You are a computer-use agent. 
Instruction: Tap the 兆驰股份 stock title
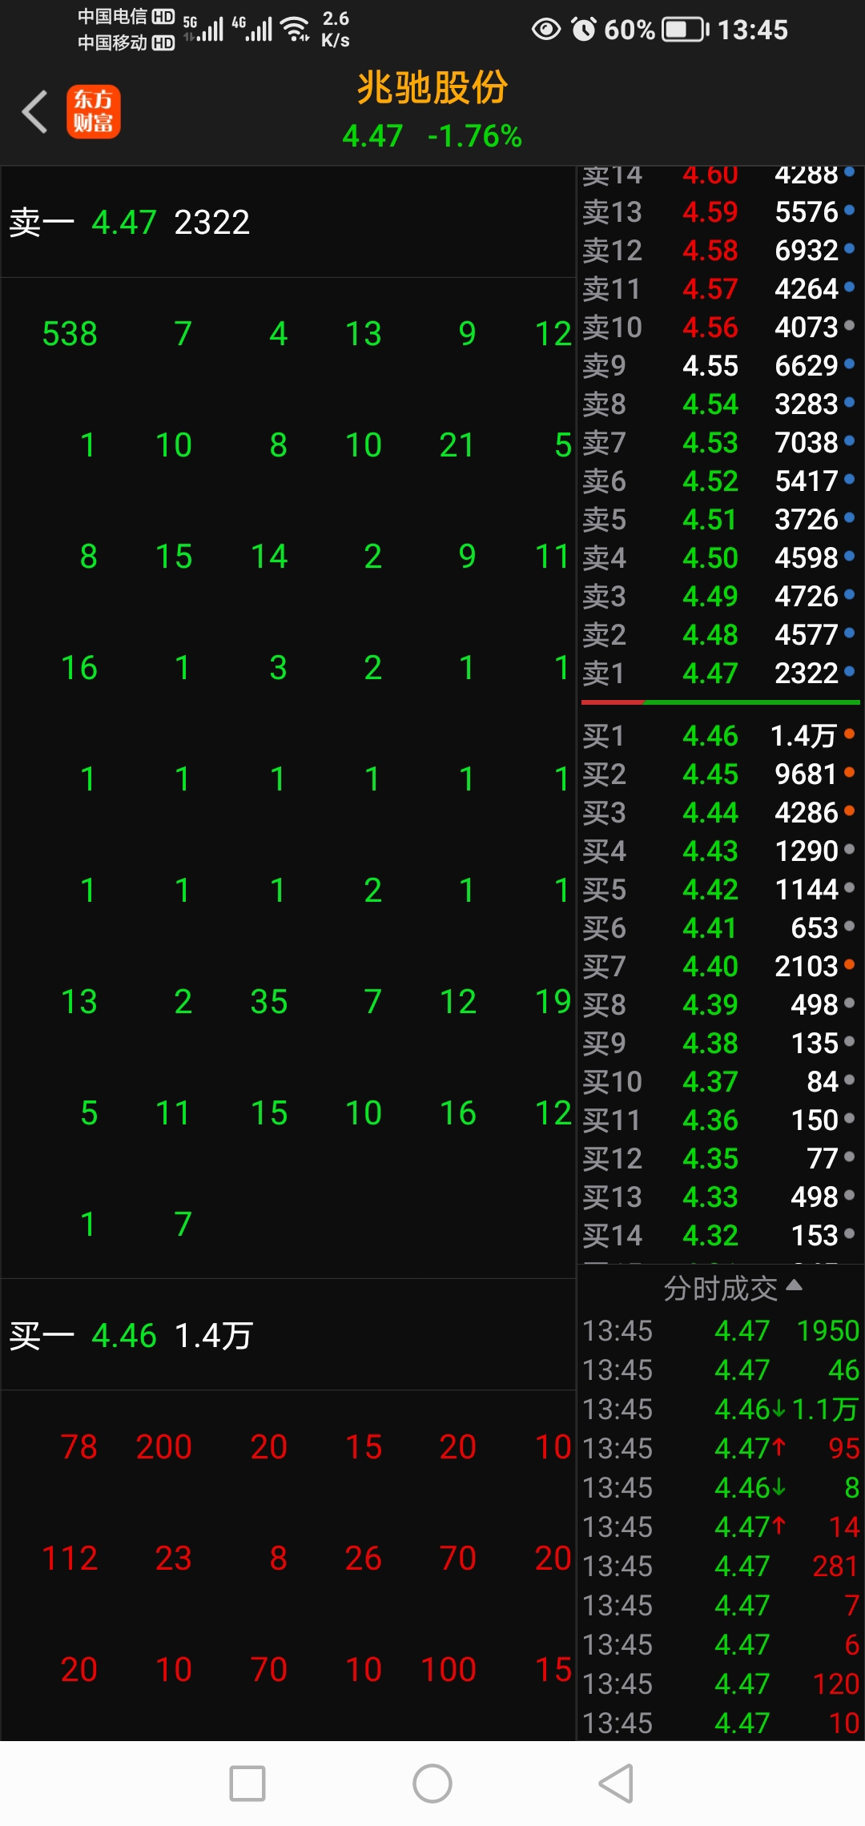pyautogui.click(x=432, y=87)
